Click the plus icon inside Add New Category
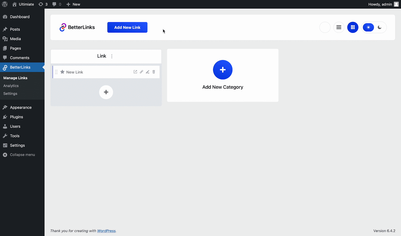401x236 pixels. coord(223,70)
